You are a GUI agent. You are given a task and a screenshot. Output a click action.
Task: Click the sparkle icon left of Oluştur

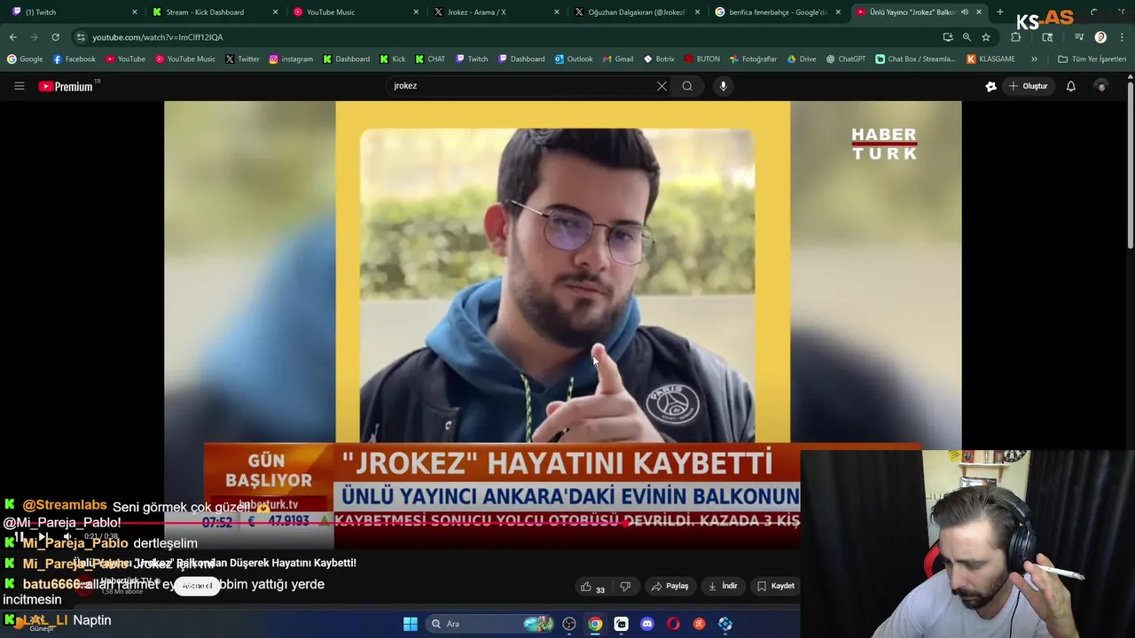[x=990, y=86]
